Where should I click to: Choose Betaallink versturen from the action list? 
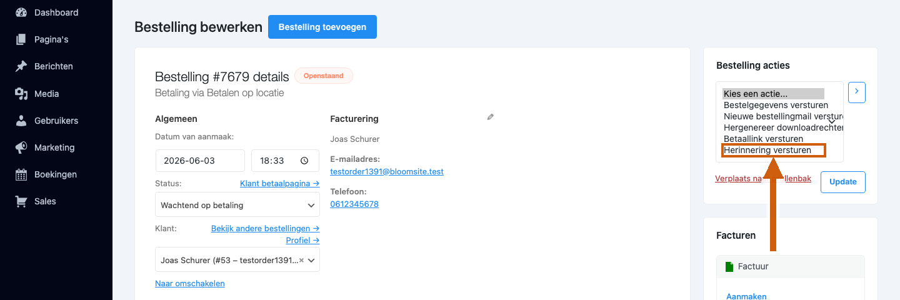pyautogui.click(x=763, y=139)
